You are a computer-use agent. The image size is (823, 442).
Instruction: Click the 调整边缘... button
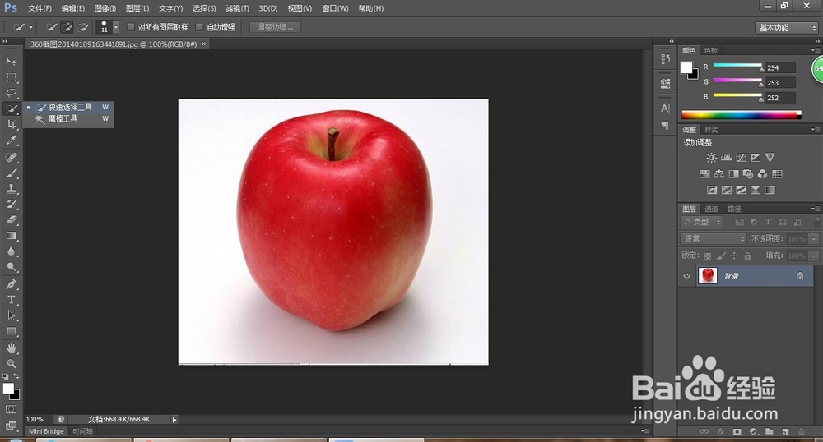click(275, 27)
